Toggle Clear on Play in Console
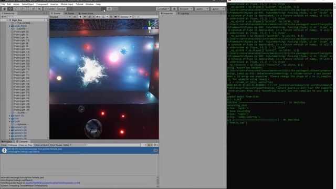The height and width of the screenshot is (189, 336). click(x=26, y=145)
